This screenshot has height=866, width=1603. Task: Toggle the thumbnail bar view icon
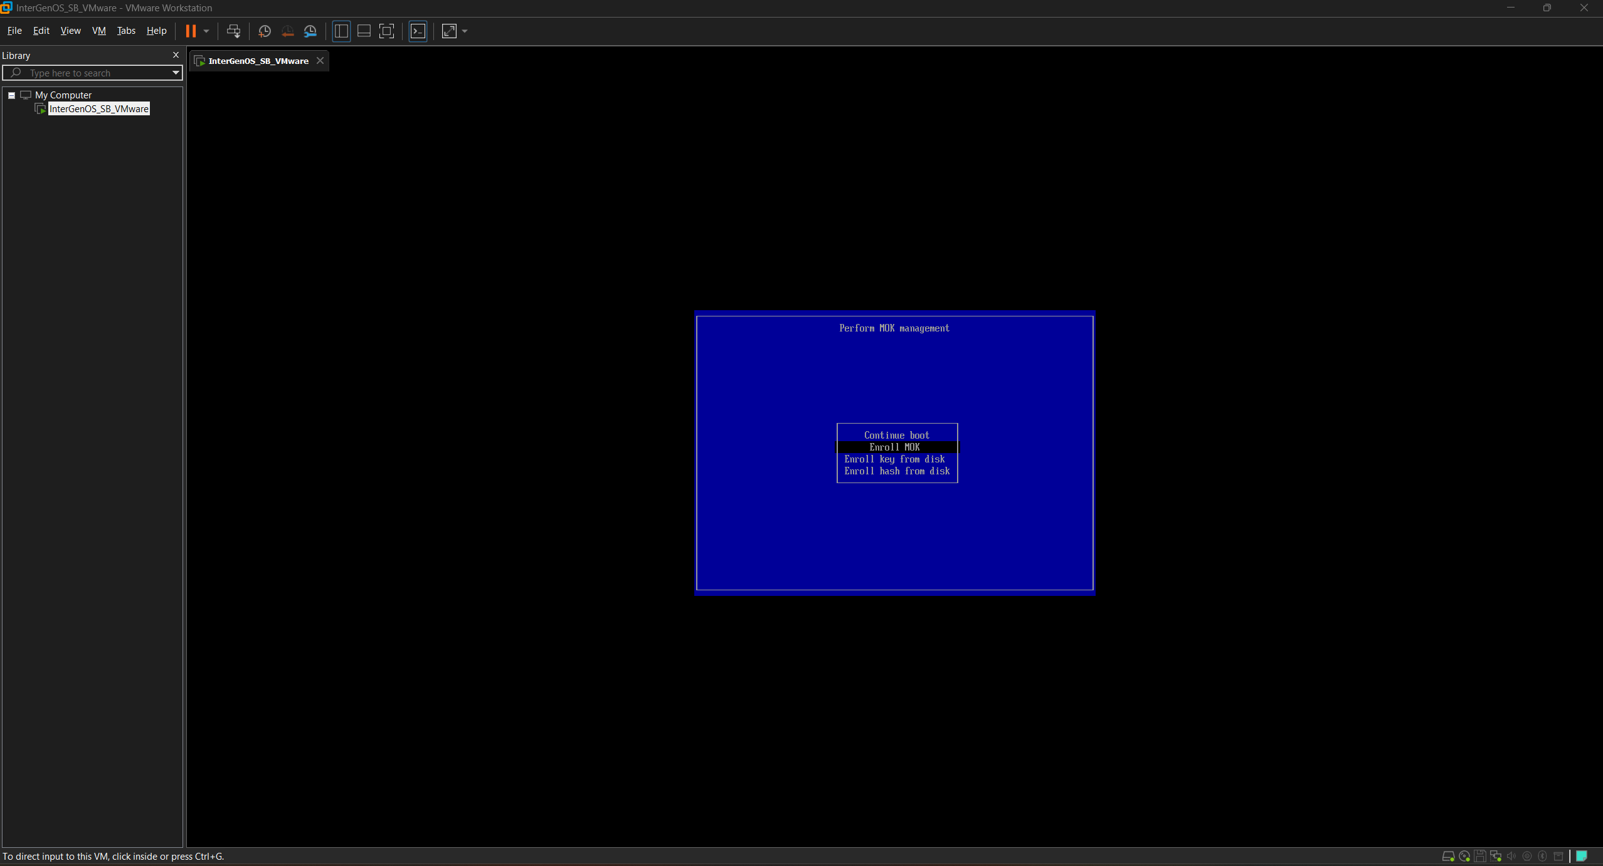click(x=364, y=31)
